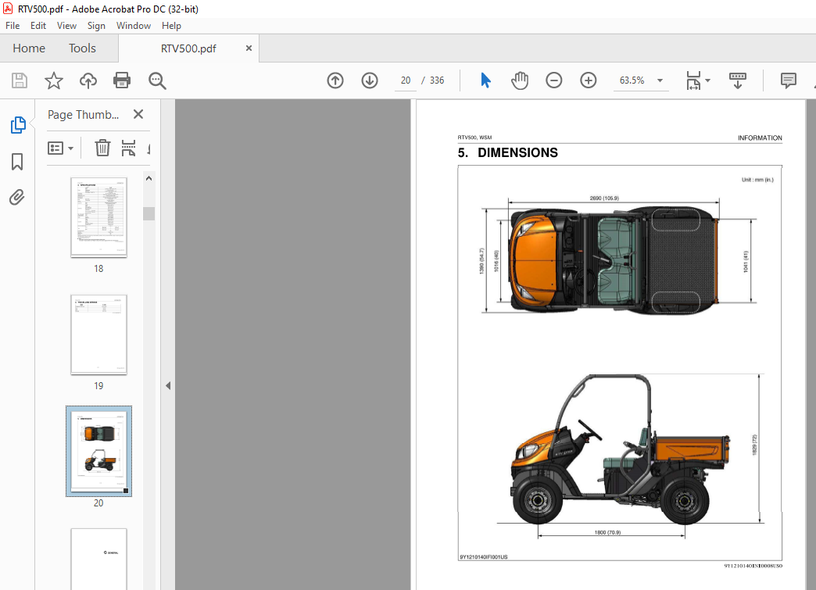Click the thumbnail label '19'
The width and height of the screenshot is (816, 590).
coord(98,385)
